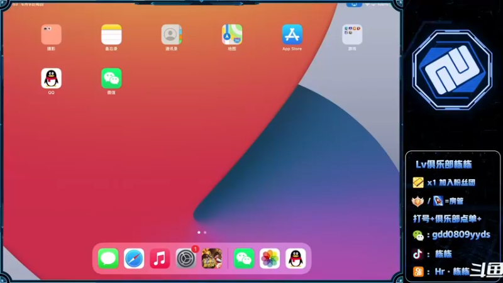Launch Safari from the dock
The width and height of the screenshot is (503, 283).
134,258
